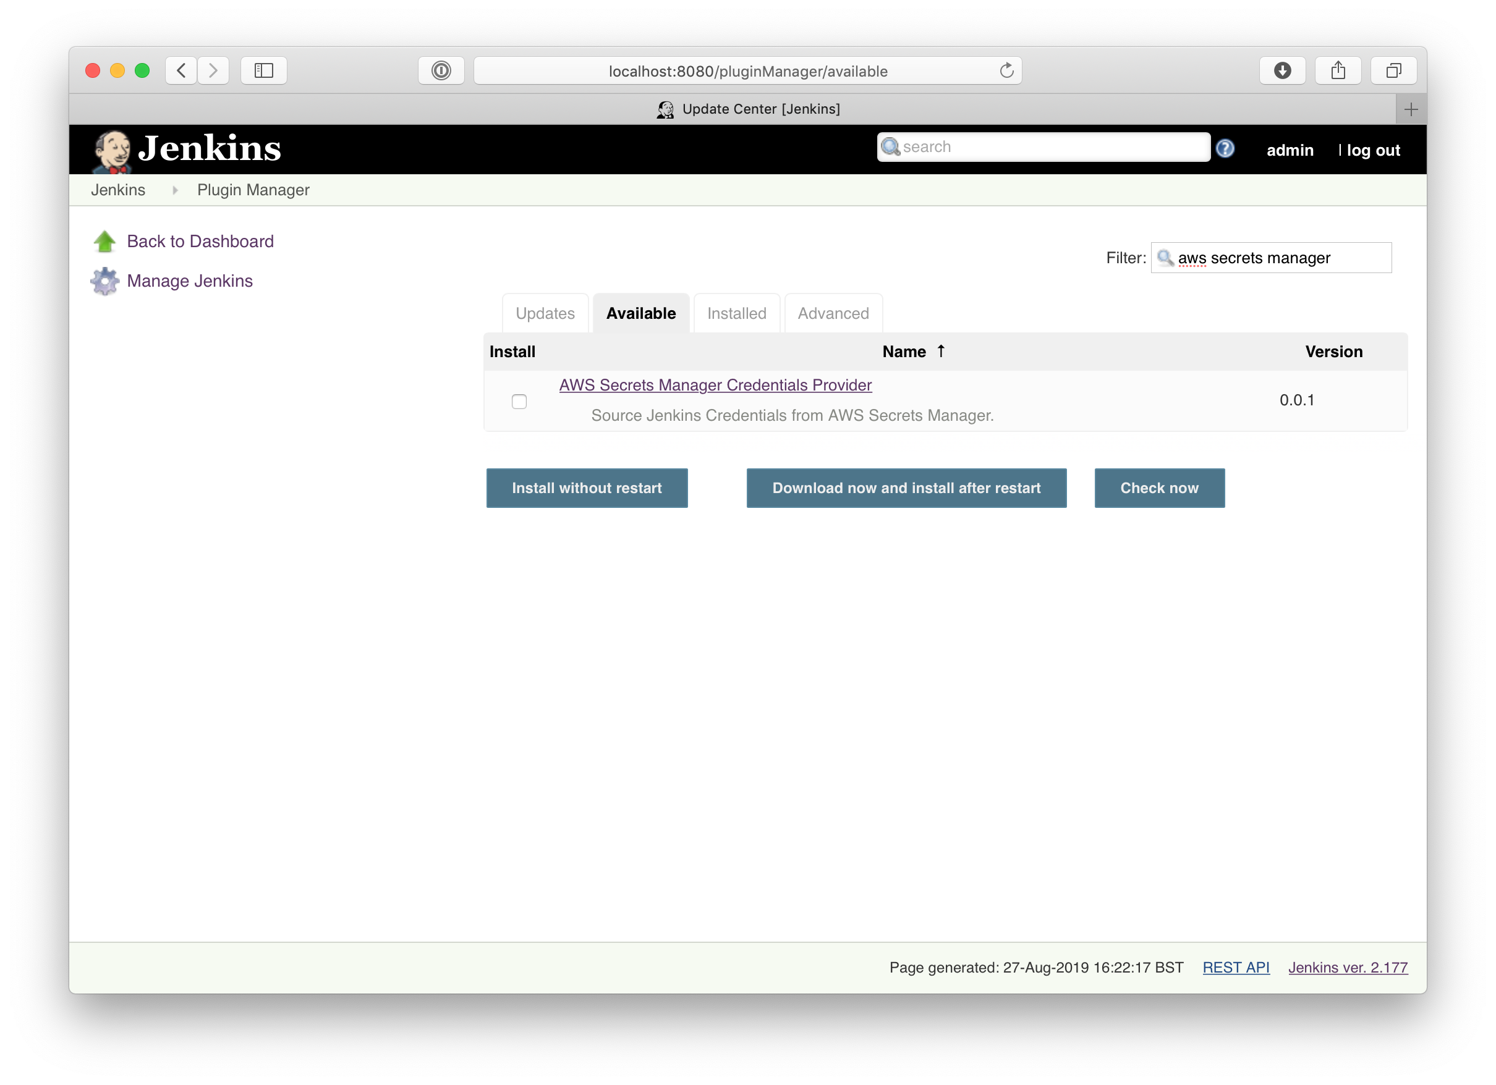Click the Safari forward navigation arrow
1496x1085 pixels.
point(213,70)
